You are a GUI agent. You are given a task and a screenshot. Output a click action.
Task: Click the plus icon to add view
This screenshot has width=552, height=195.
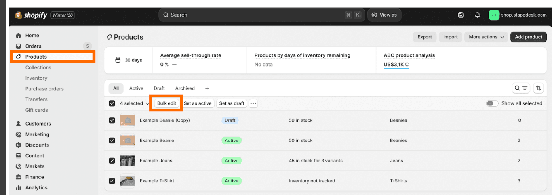click(207, 88)
